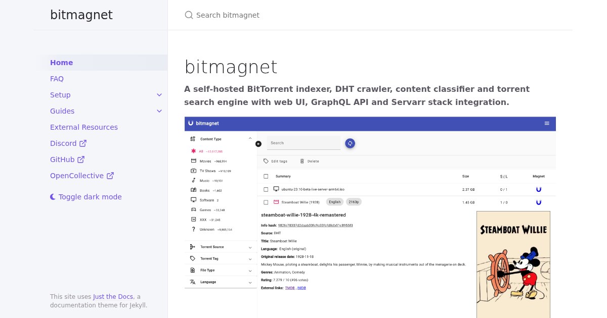Click the external-link icon beside GitHub
The height and width of the screenshot is (318, 607).
pyautogui.click(x=81, y=160)
